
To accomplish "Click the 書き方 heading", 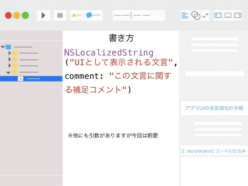I will coord(121,38).
